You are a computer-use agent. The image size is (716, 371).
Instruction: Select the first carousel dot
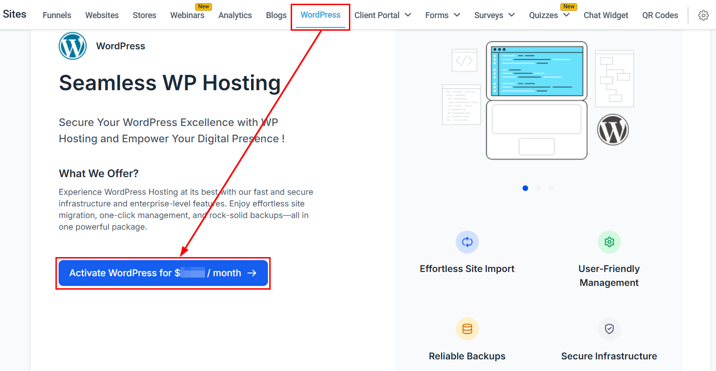pyautogui.click(x=525, y=188)
